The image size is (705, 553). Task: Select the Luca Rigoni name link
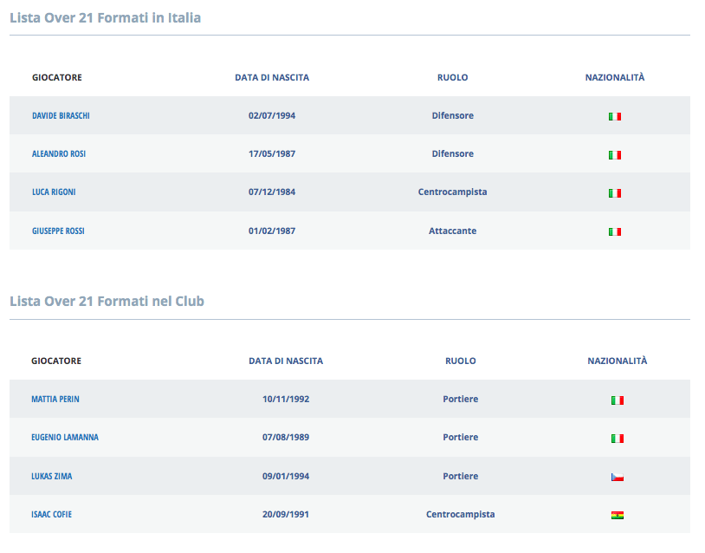(x=54, y=192)
